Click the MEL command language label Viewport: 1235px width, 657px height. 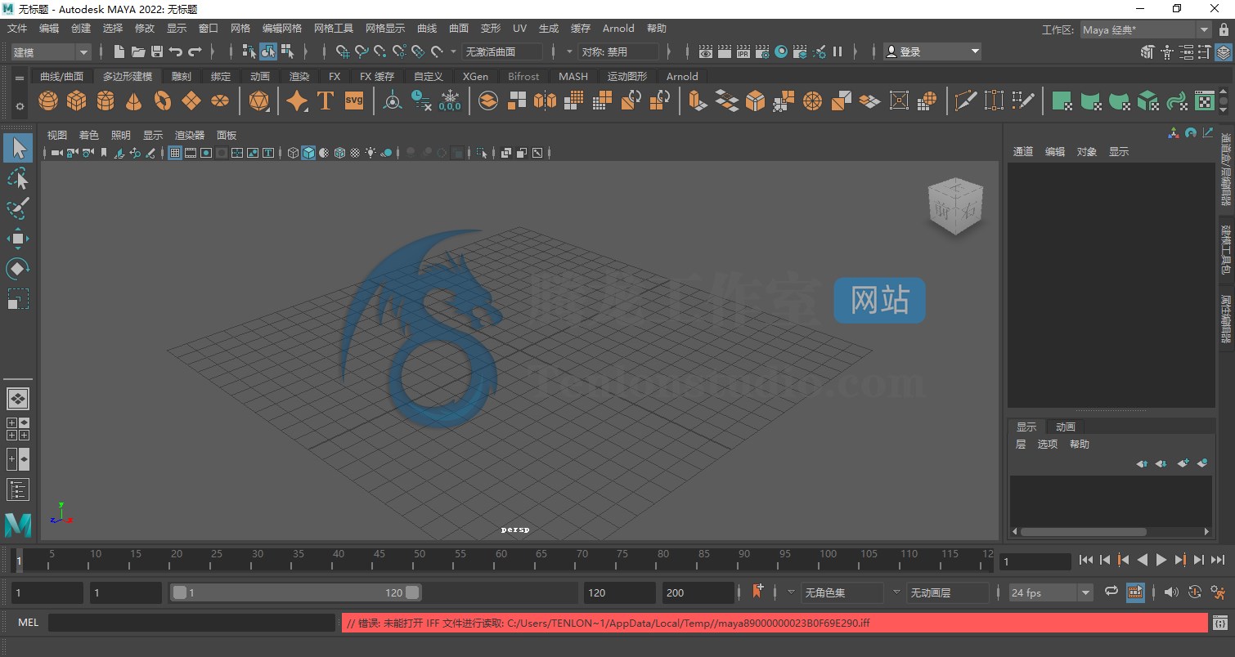pos(28,623)
